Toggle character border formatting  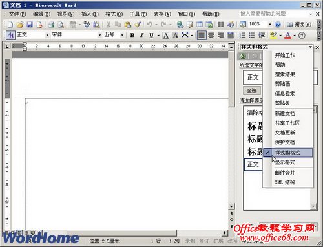pyautogui.click(x=166, y=35)
